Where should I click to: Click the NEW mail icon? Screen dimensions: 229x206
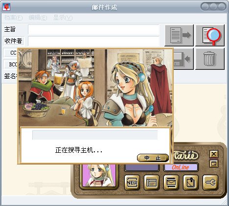(132, 183)
